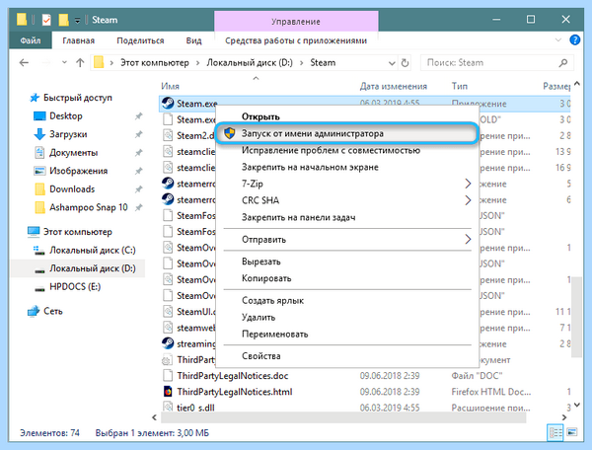The image size is (592, 450).
Task: Open 'Ashampoo Snap 10' folder in the sidebar
Action: pyautogui.click(x=89, y=207)
